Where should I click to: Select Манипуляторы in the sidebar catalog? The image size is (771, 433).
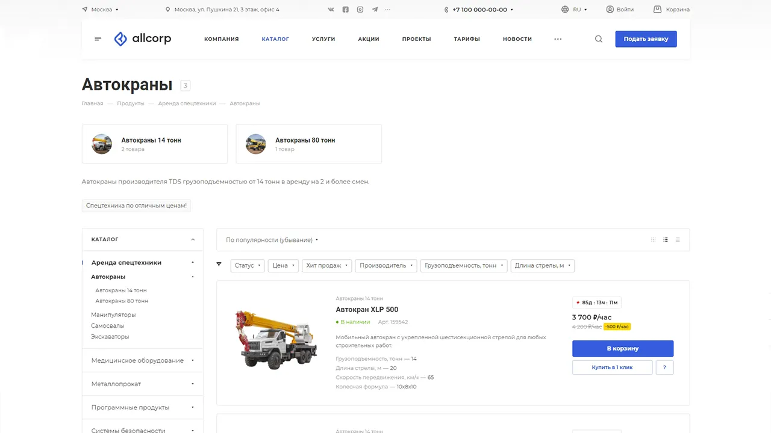click(113, 315)
